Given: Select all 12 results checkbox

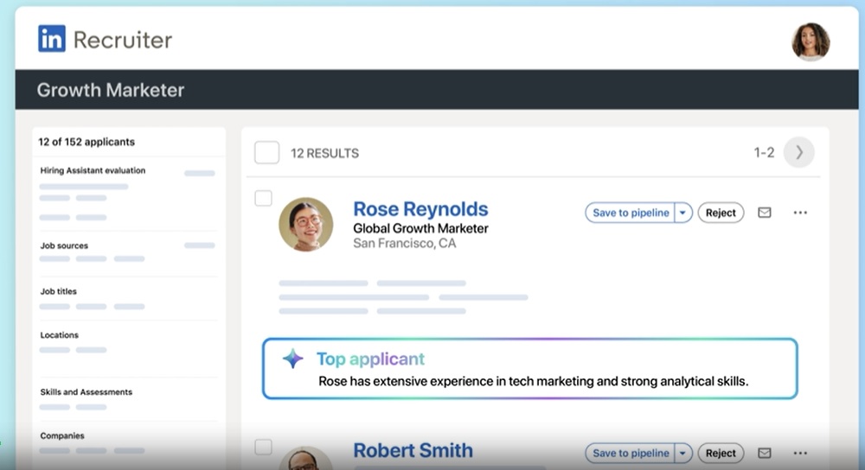Looking at the screenshot, I should click(x=266, y=153).
